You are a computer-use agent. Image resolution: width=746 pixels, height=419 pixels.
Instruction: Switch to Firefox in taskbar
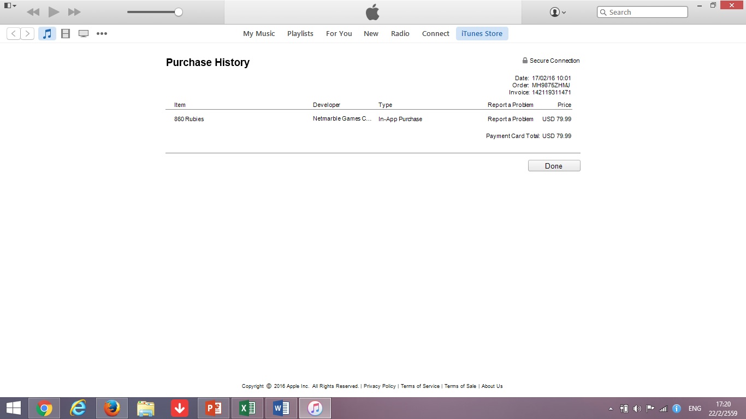click(x=112, y=408)
